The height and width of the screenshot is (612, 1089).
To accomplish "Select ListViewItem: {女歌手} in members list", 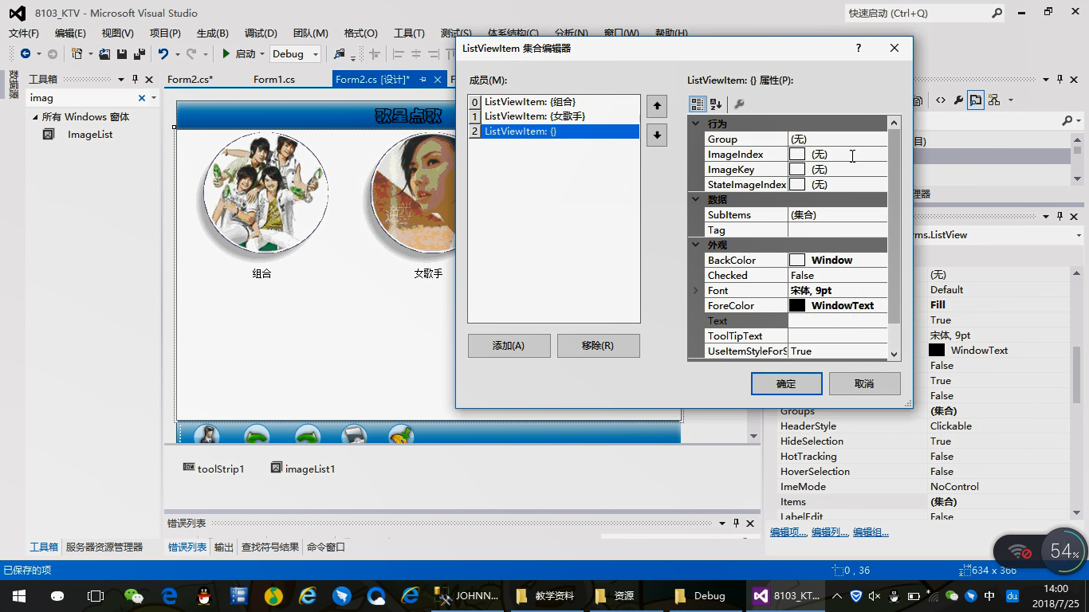I will point(554,116).
